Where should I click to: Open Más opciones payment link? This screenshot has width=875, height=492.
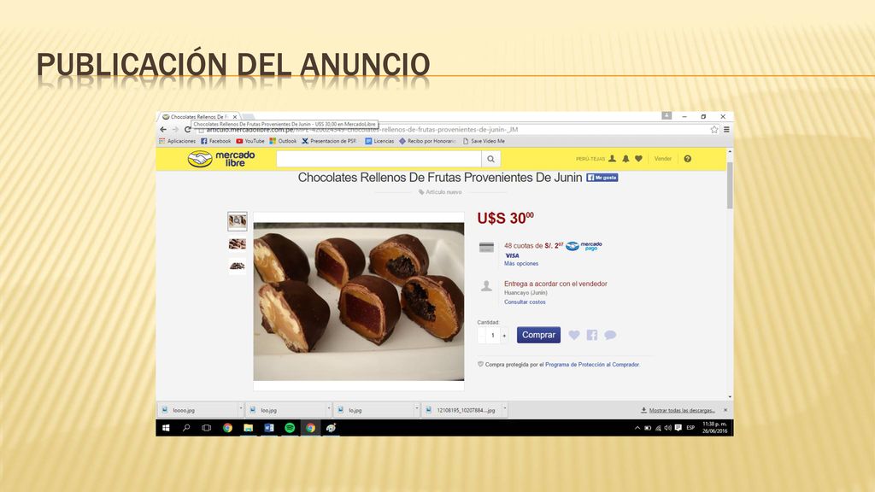(521, 263)
